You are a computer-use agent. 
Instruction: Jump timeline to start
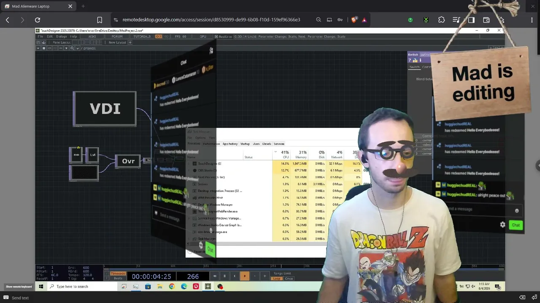(x=215, y=276)
